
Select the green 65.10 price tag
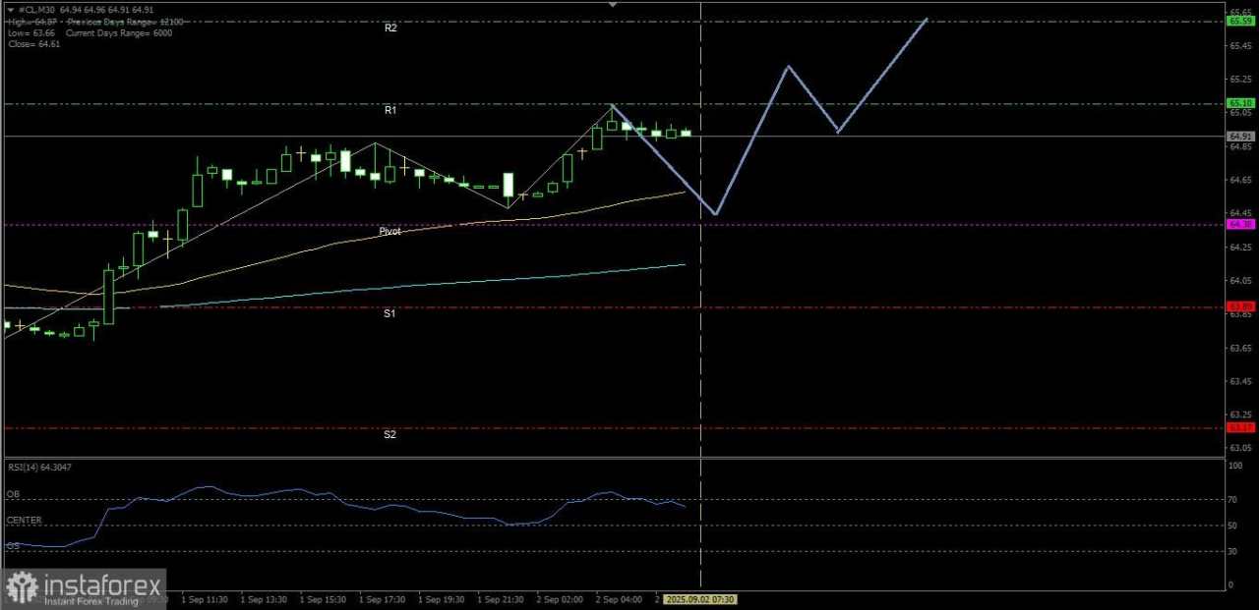click(x=1240, y=103)
